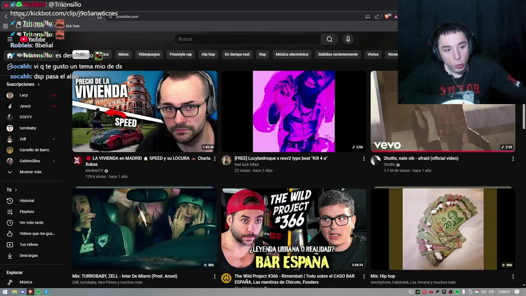Expand the Tú section chevron
Image resolution: width=526 pixels, height=296 pixels.
(x=16, y=190)
